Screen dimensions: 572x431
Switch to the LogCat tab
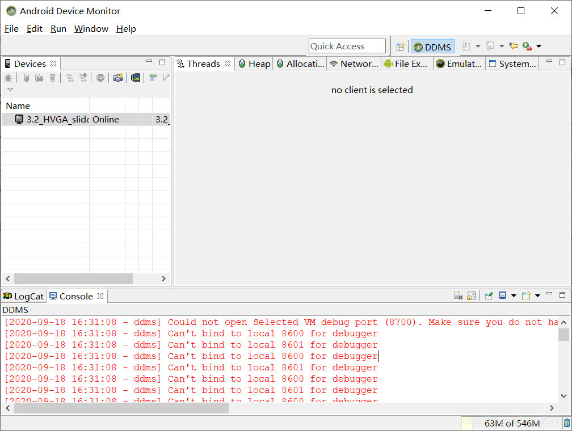(24, 297)
